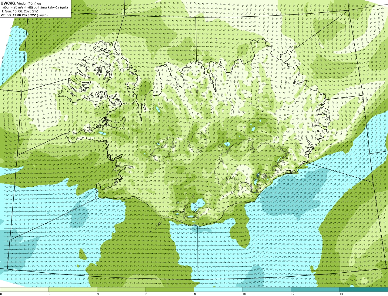Click the legend tick label '2'
388x296 pixels.
point(49,294)
